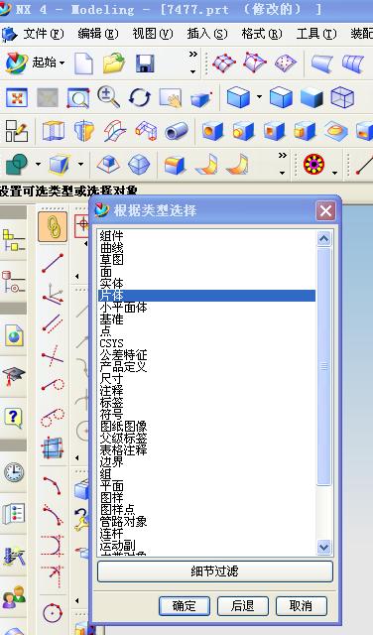This screenshot has width=373, height=635.
Task: Open the Training graduation cap icon
Action: 13,376
